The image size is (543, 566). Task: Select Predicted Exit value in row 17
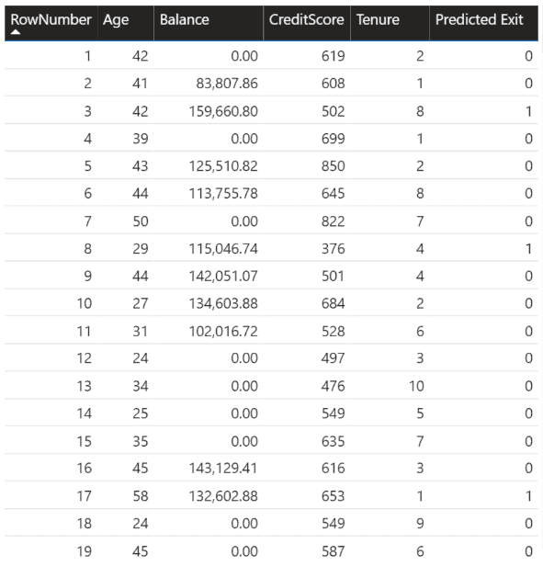tap(528, 496)
